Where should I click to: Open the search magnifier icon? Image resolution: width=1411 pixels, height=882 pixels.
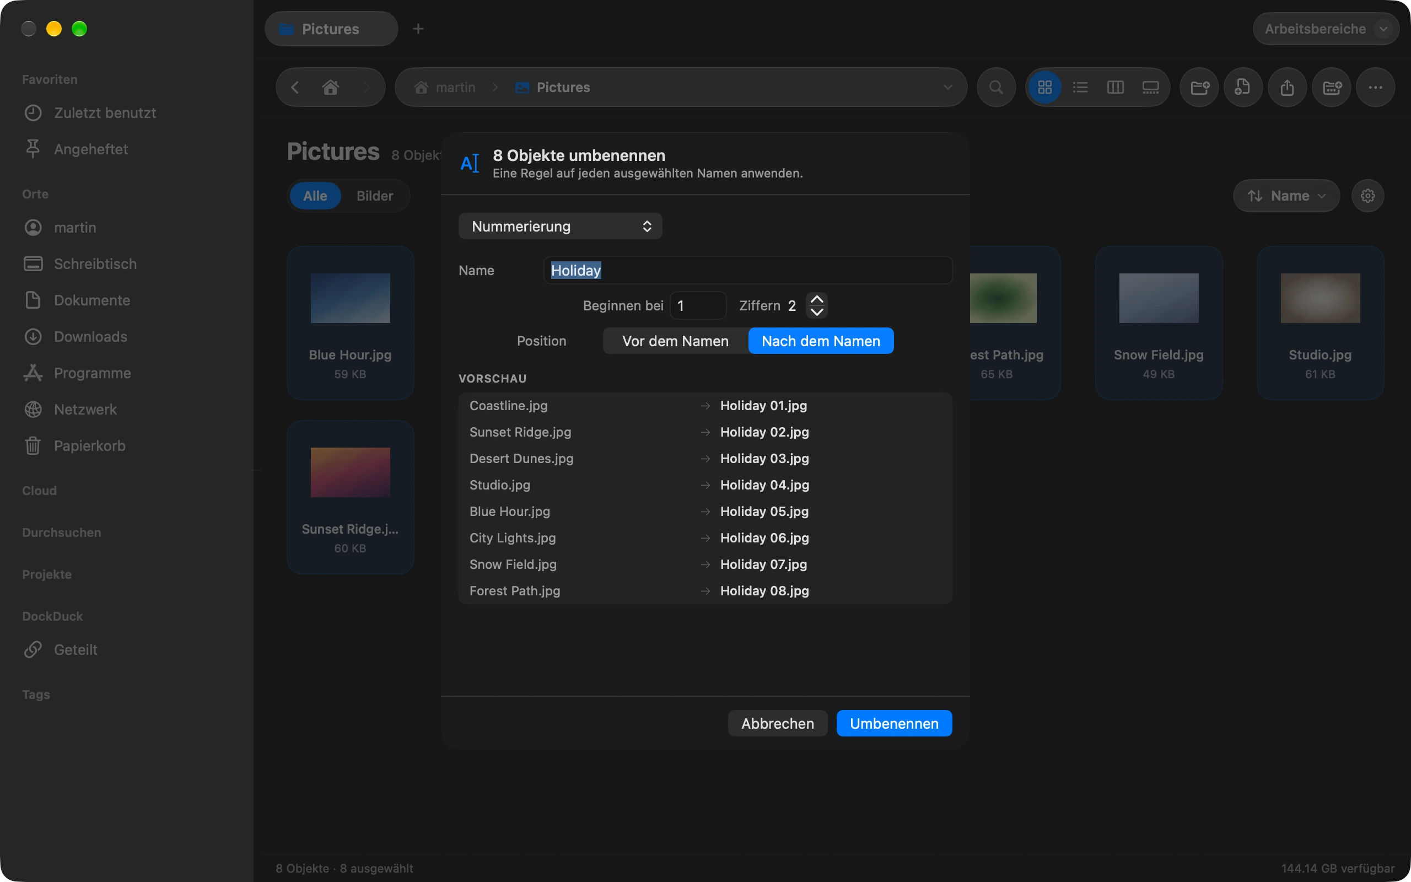coord(996,88)
